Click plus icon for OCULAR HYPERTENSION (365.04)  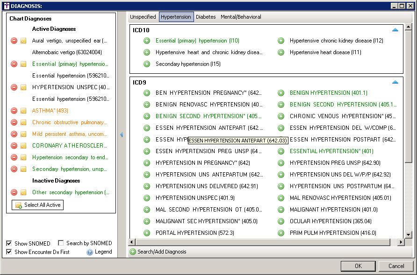coord(281,221)
